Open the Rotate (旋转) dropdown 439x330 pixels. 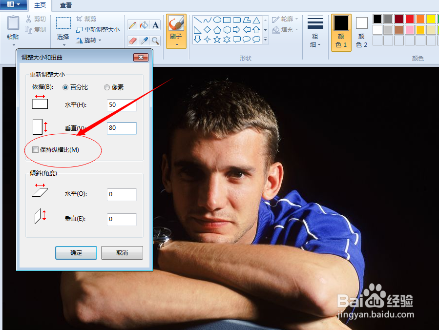point(88,41)
